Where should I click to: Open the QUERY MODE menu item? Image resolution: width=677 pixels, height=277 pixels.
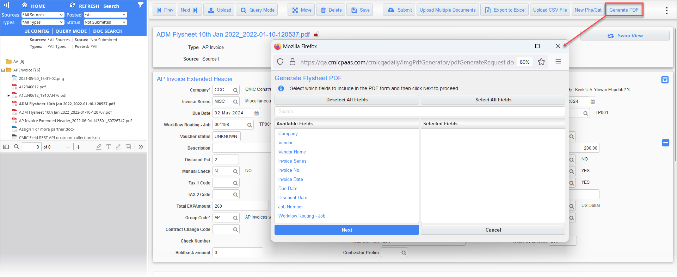(71, 31)
